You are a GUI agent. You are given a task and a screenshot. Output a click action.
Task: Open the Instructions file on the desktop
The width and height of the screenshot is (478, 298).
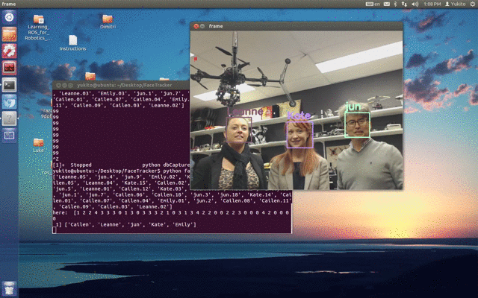point(72,42)
